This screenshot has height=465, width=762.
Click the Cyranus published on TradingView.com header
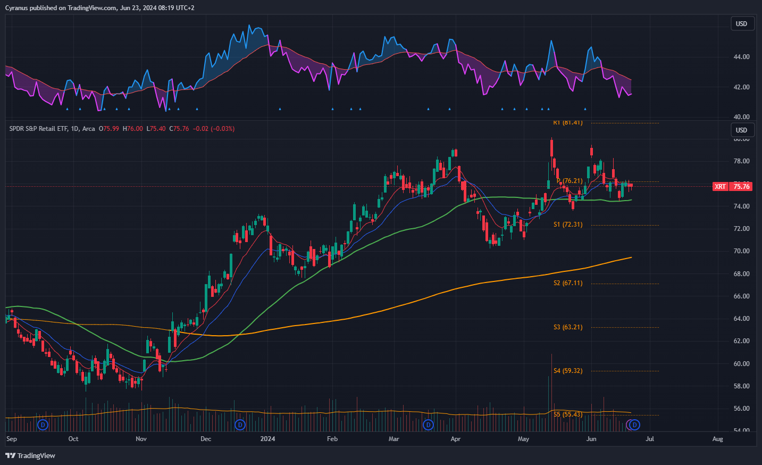[100, 8]
